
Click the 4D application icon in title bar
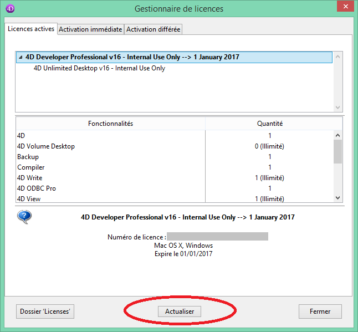(x=10, y=9)
